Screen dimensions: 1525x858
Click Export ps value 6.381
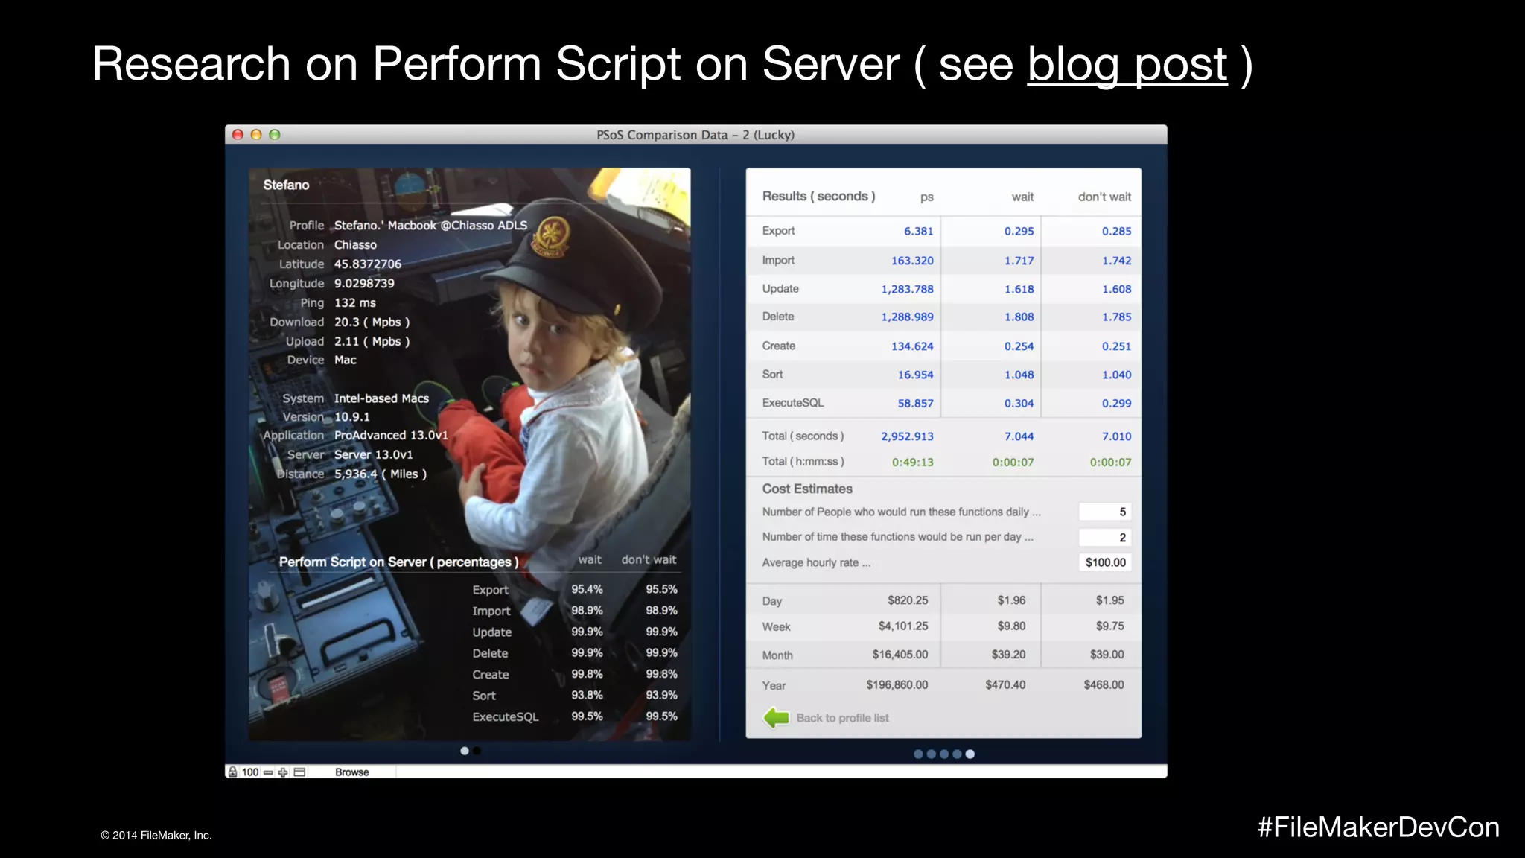tap(918, 231)
